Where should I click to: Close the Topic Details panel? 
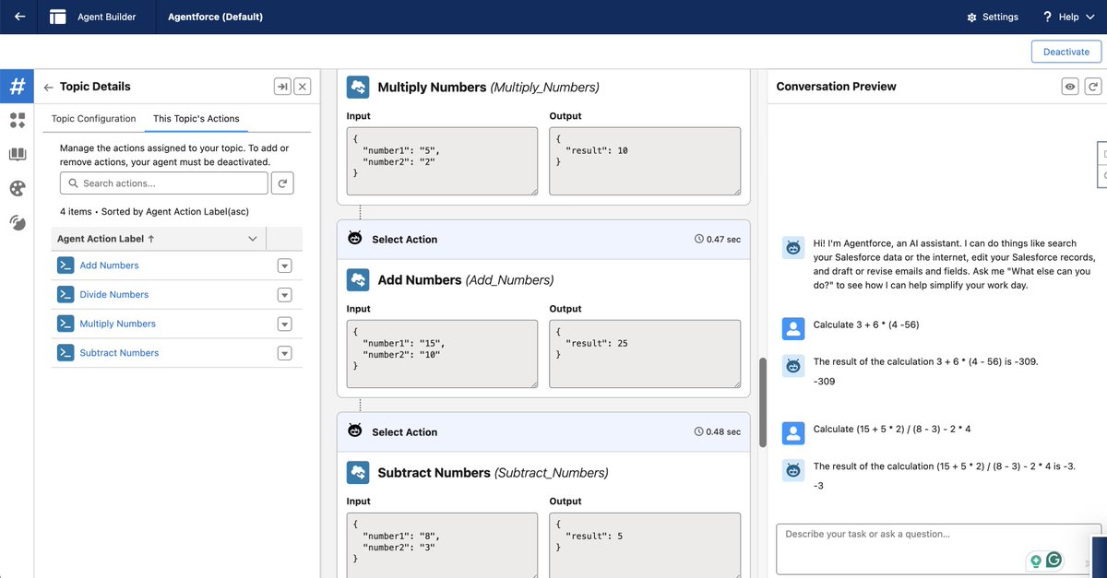coord(303,87)
